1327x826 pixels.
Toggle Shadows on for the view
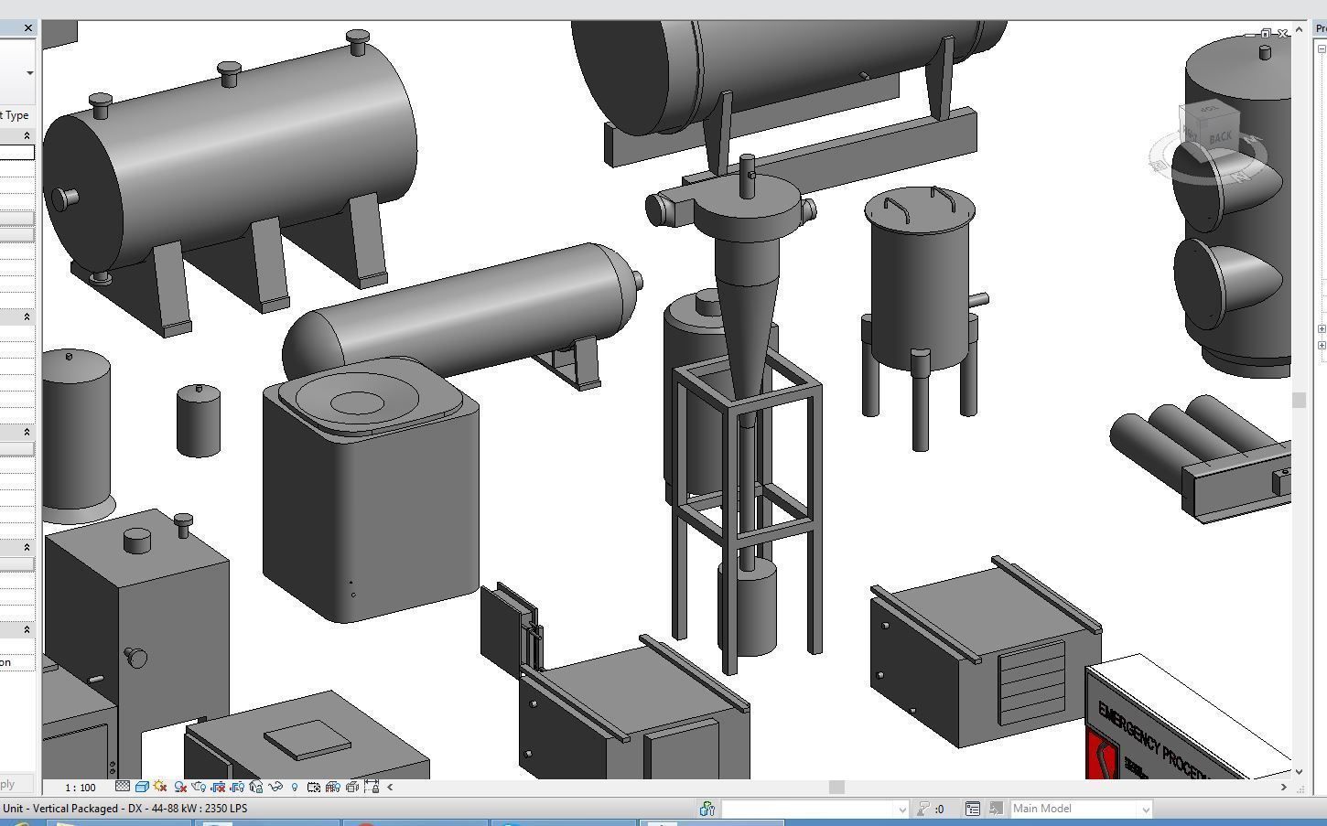click(x=178, y=787)
